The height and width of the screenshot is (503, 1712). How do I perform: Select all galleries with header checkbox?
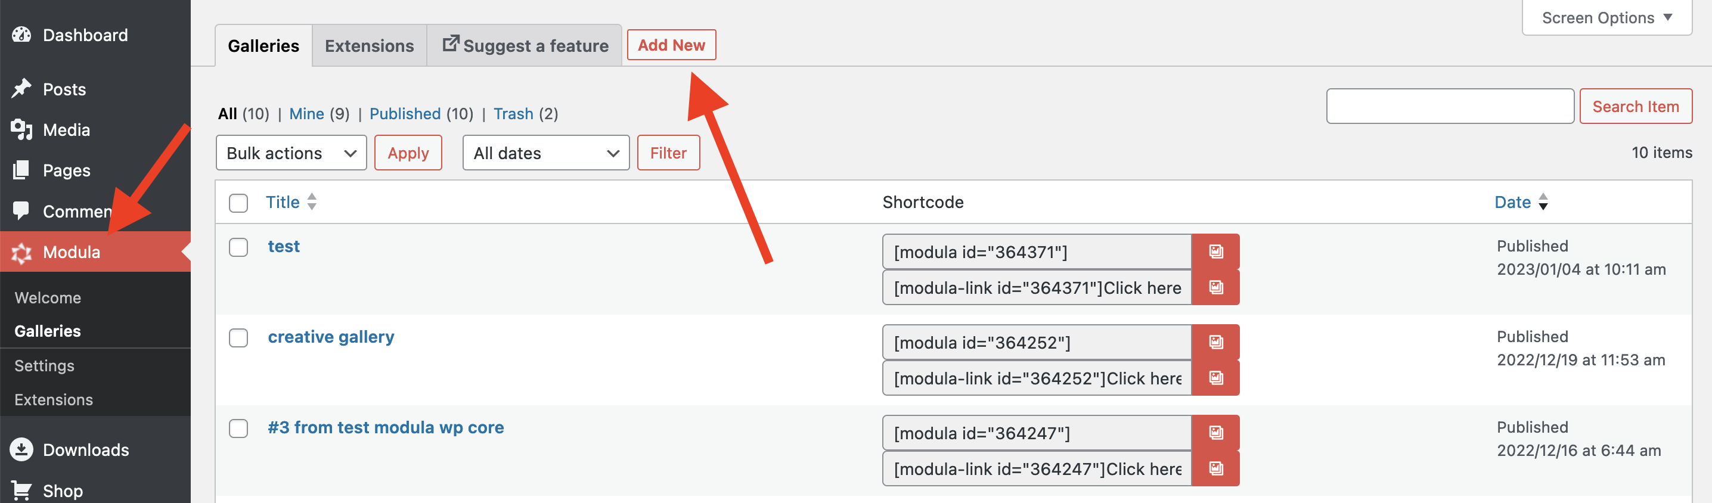(238, 203)
